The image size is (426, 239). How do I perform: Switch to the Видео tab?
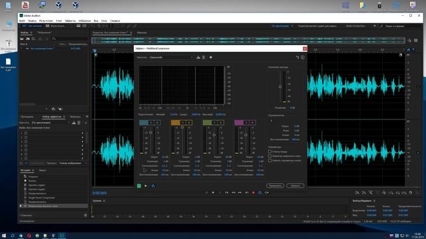[43, 171]
